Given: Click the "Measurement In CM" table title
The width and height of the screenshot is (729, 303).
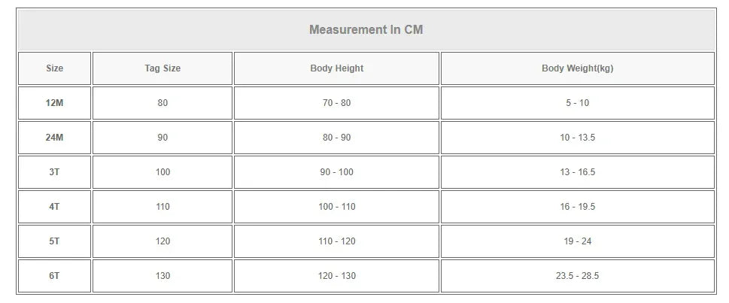Looking at the screenshot, I should click(x=366, y=30).
